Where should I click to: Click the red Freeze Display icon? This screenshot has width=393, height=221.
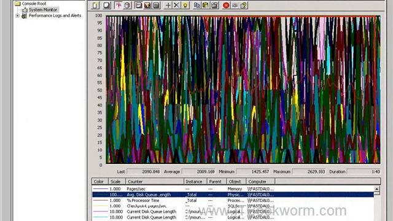(226, 6)
